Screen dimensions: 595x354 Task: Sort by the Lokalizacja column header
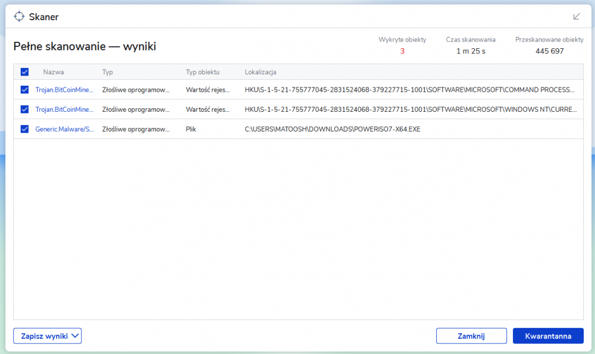(x=261, y=72)
